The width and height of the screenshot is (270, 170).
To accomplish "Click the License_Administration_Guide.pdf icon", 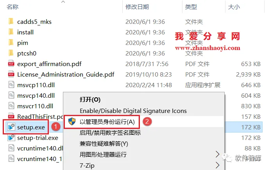I will click(11, 74).
